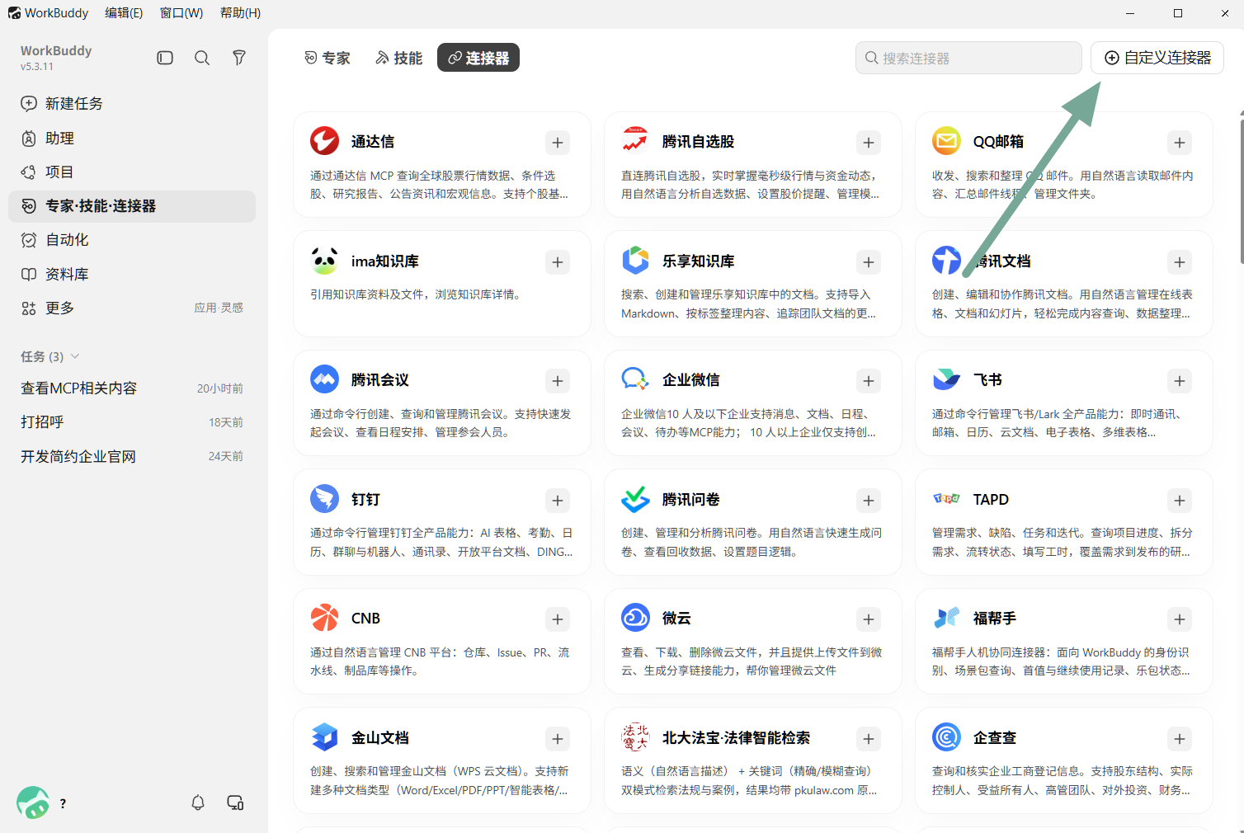Click the connector list vertical scrollbar
This screenshot has height=833, width=1244.
pos(1241,191)
